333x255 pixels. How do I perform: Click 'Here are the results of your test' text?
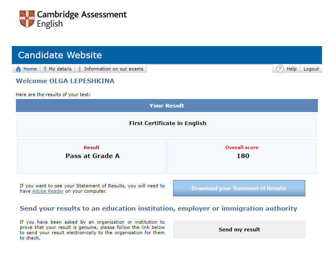tap(53, 95)
